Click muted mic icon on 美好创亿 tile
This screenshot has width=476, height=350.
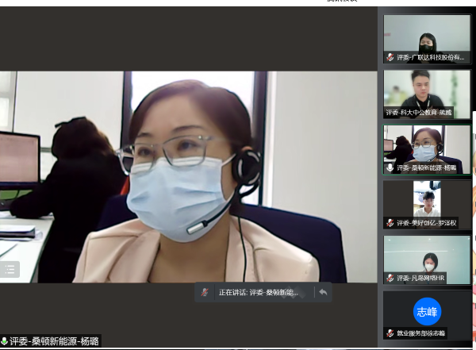click(390, 223)
